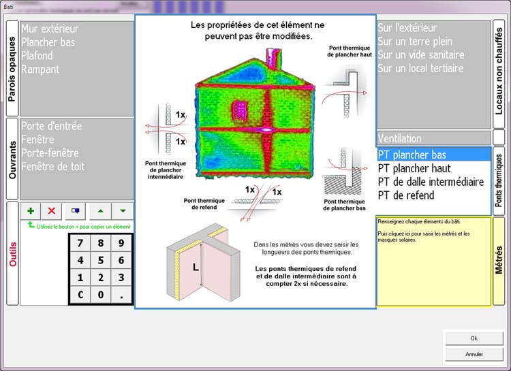The image size is (511, 371).
Task: Click the blue rename element icon
Action: coord(75,211)
